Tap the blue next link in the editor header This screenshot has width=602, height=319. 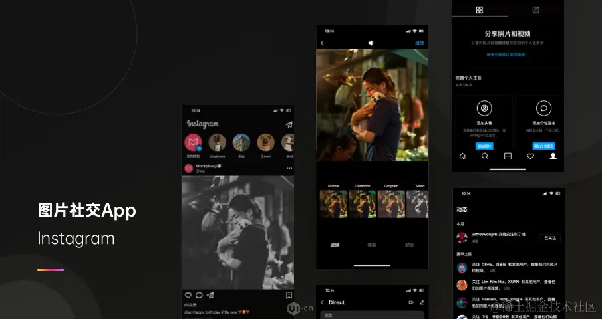click(420, 43)
